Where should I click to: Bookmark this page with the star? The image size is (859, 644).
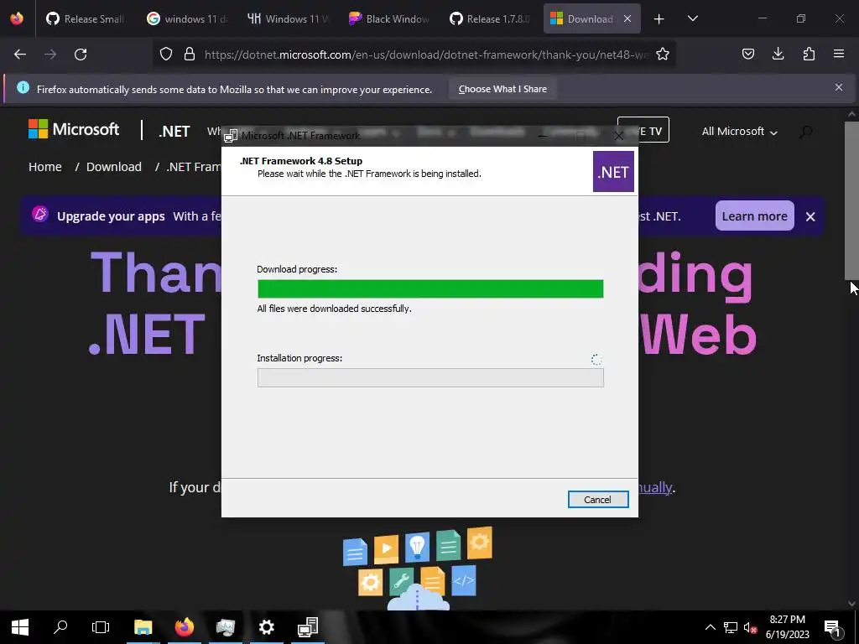pyautogui.click(x=663, y=54)
